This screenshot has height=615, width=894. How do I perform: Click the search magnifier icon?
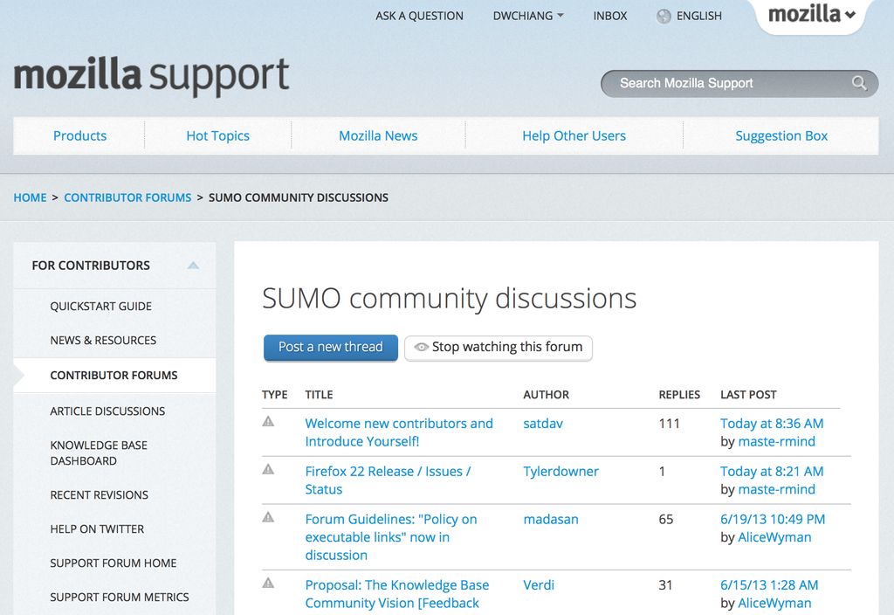point(859,83)
